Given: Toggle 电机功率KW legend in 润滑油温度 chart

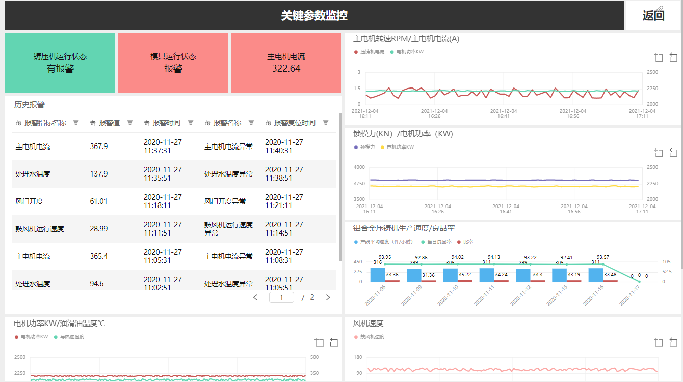Looking at the screenshot, I should [x=31, y=337].
